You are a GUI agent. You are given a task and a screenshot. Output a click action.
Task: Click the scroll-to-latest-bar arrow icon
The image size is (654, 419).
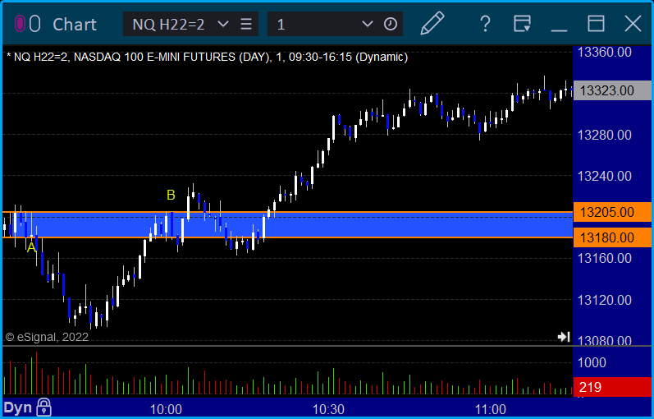(564, 337)
